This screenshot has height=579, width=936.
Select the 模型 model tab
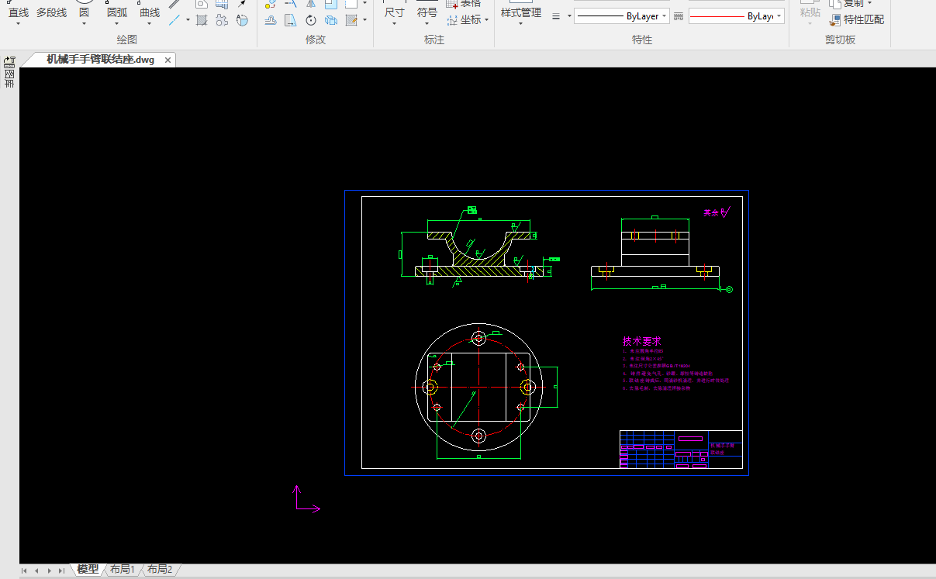coord(88,570)
